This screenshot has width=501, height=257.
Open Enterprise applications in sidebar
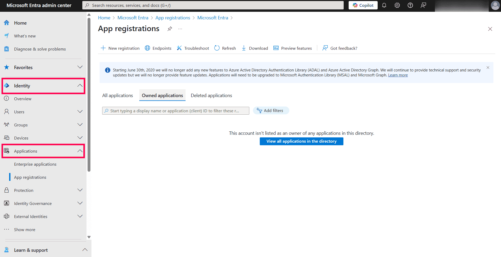pyautogui.click(x=35, y=164)
